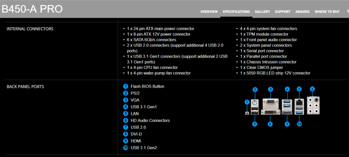
Task: Click number 2 marker above PS/2 port in diagram
Action: tap(255, 90)
